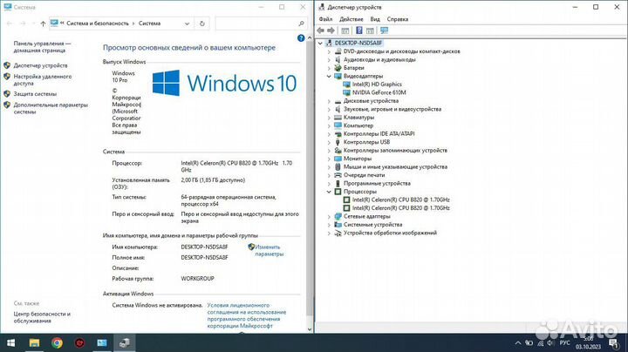Collapse Процессоры category

(x=329, y=192)
